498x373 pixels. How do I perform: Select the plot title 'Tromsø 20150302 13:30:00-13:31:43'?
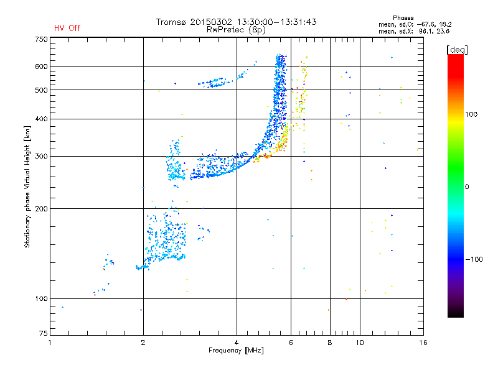[236, 22]
